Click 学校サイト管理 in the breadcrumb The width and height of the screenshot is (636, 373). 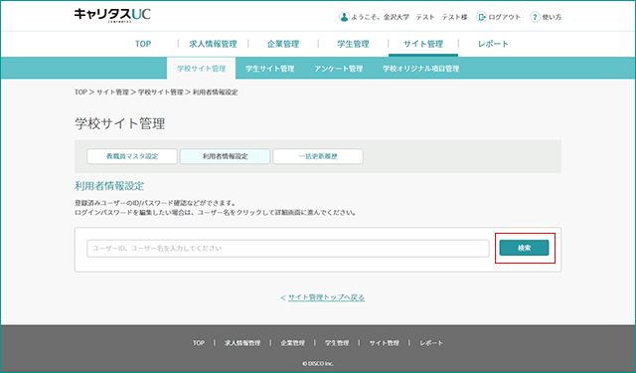[x=161, y=93]
